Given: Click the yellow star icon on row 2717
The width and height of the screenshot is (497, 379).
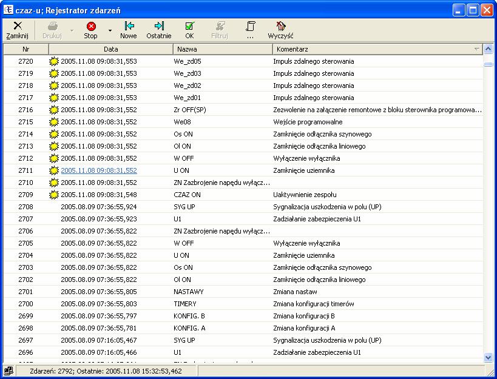Looking at the screenshot, I should pyautogui.click(x=54, y=98).
